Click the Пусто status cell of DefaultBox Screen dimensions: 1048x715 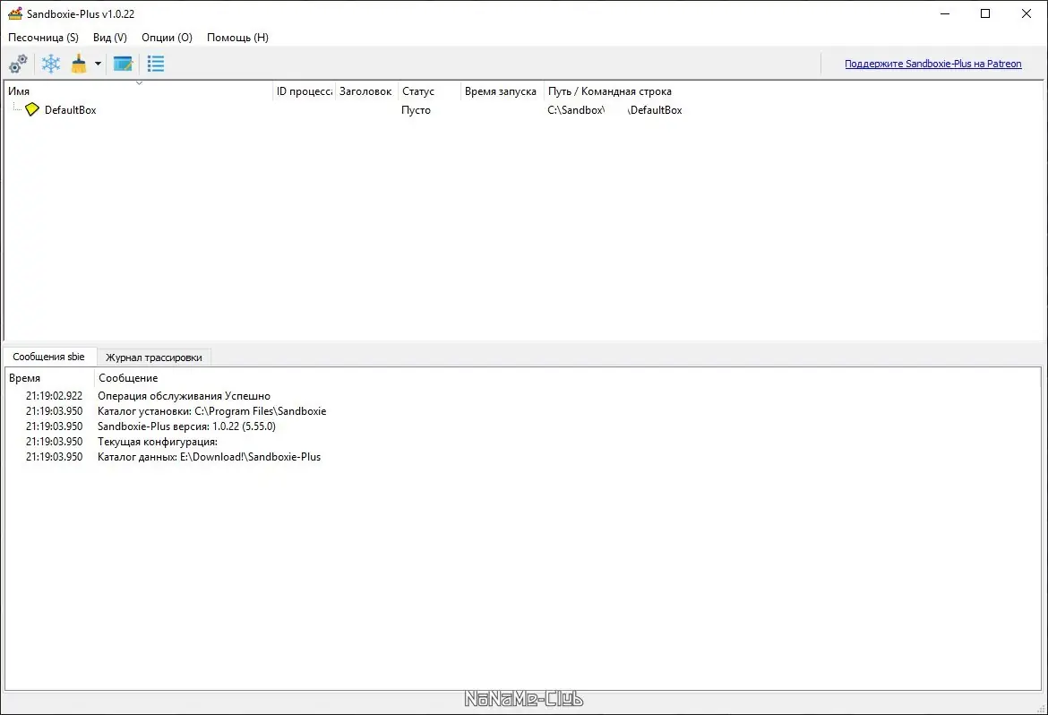(x=416, y=109)
